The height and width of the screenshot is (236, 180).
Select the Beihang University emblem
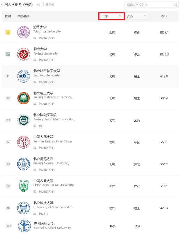pos(23,76)
